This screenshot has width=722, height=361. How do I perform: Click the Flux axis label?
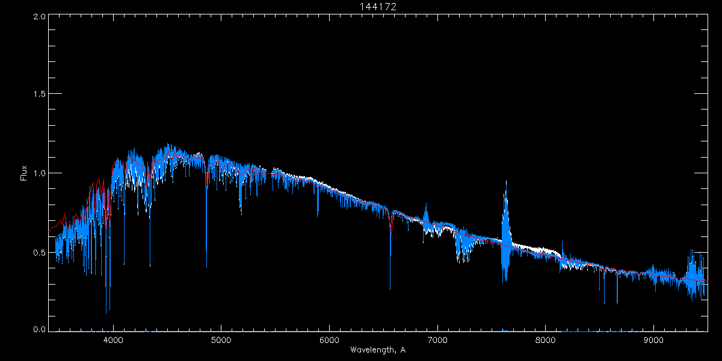(x=24, y=173)
